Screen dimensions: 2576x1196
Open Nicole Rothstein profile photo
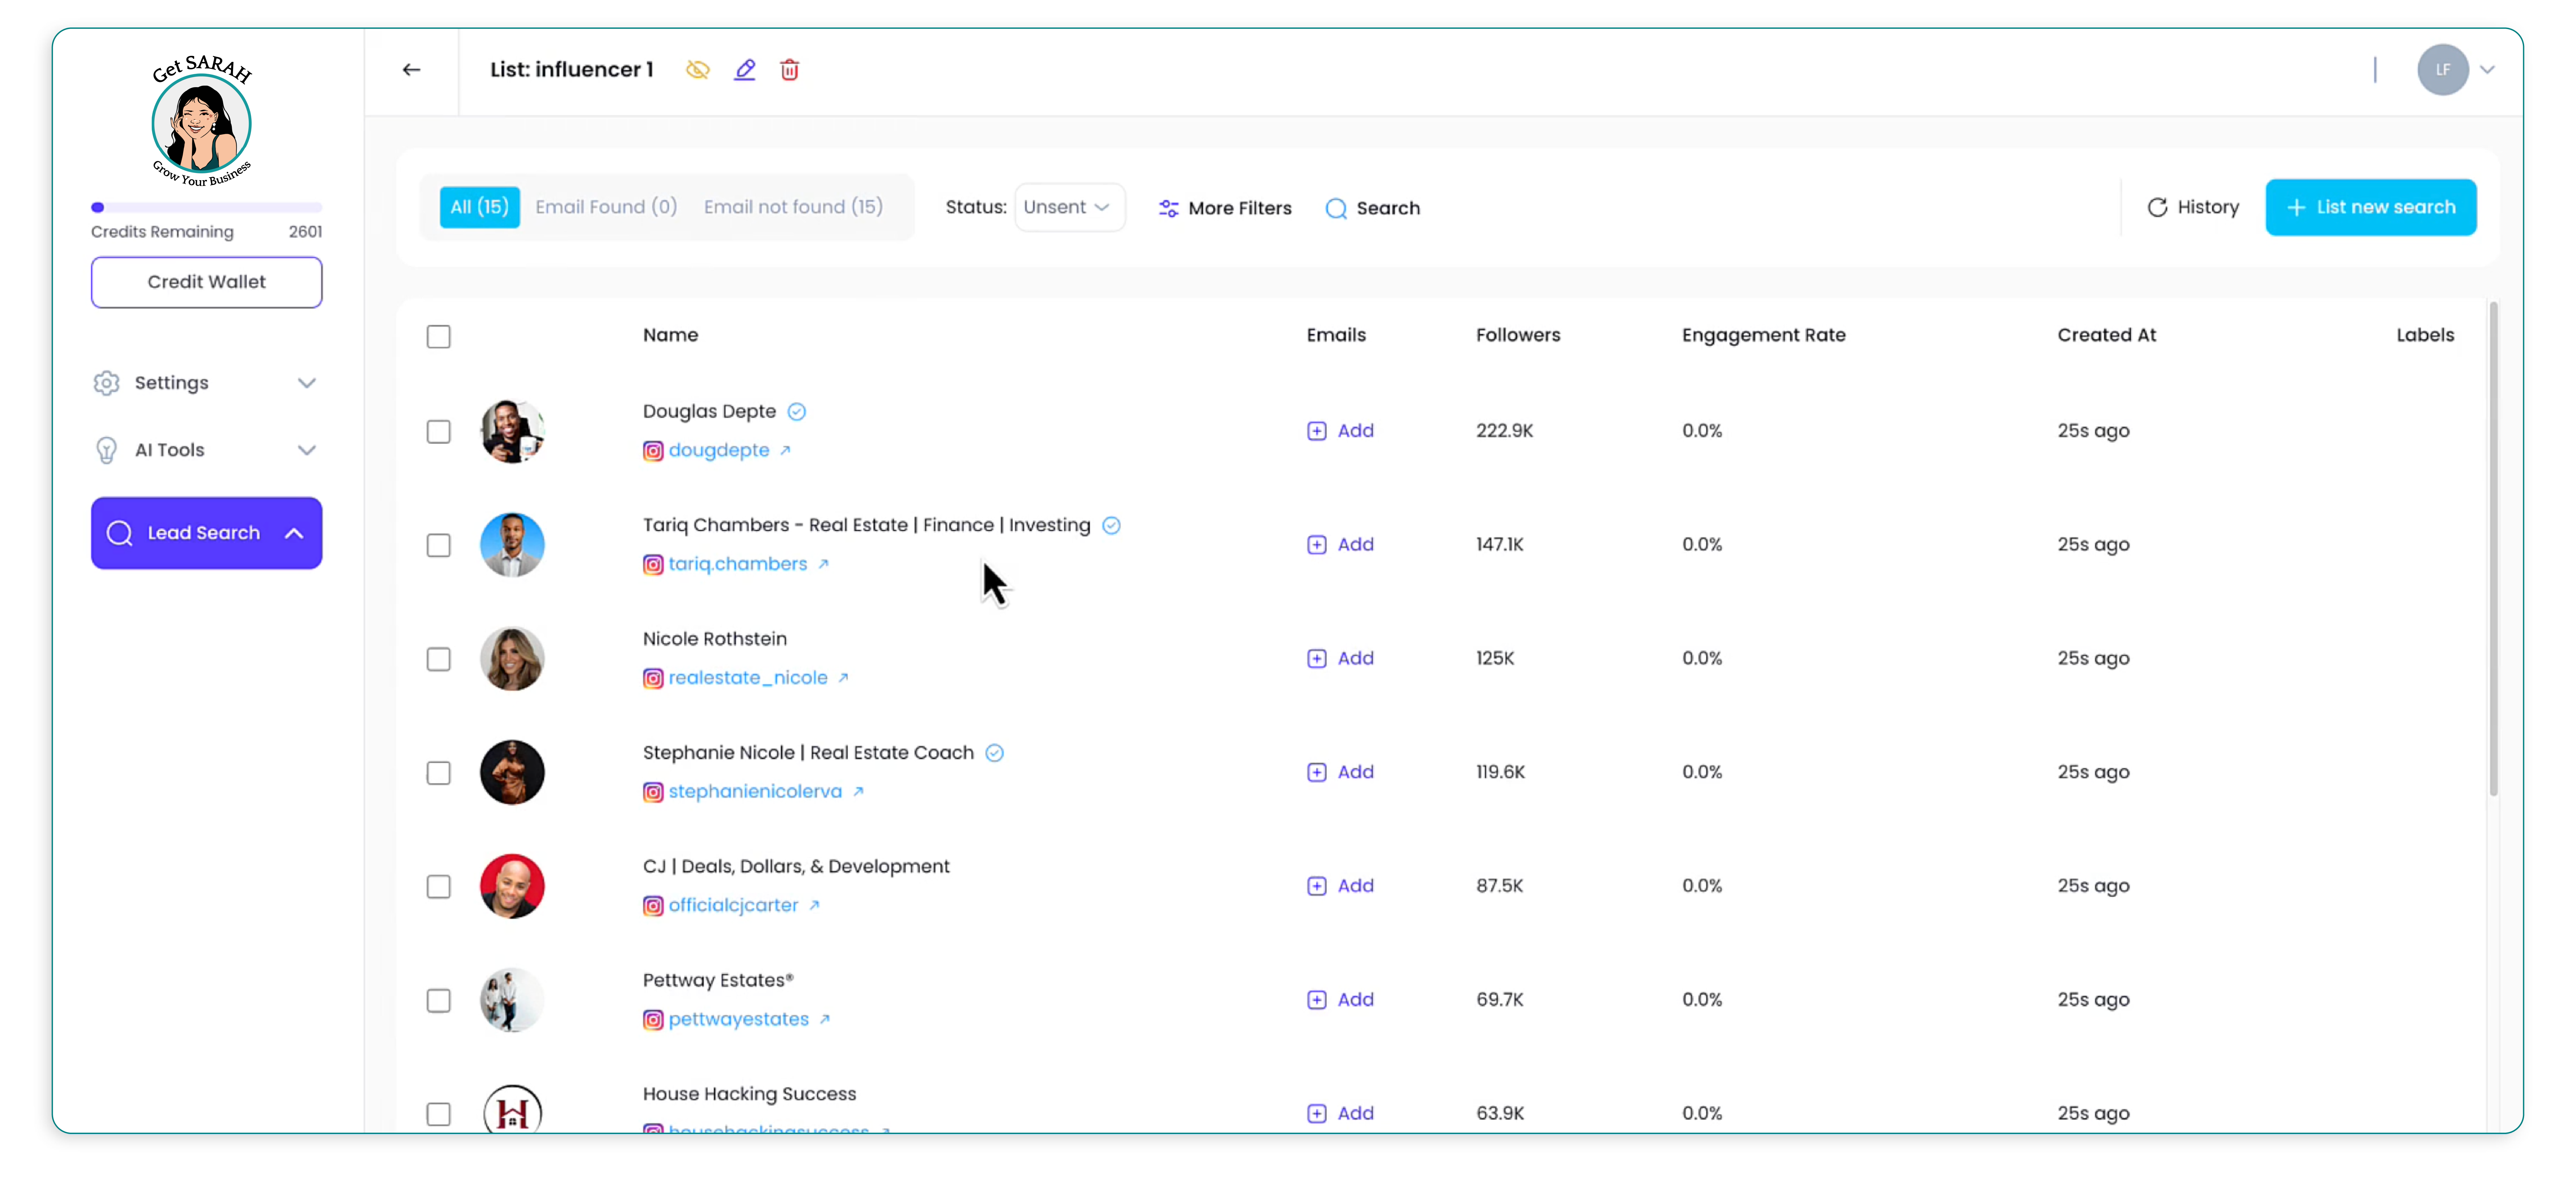pyautogui.click(x=512, y=659)
